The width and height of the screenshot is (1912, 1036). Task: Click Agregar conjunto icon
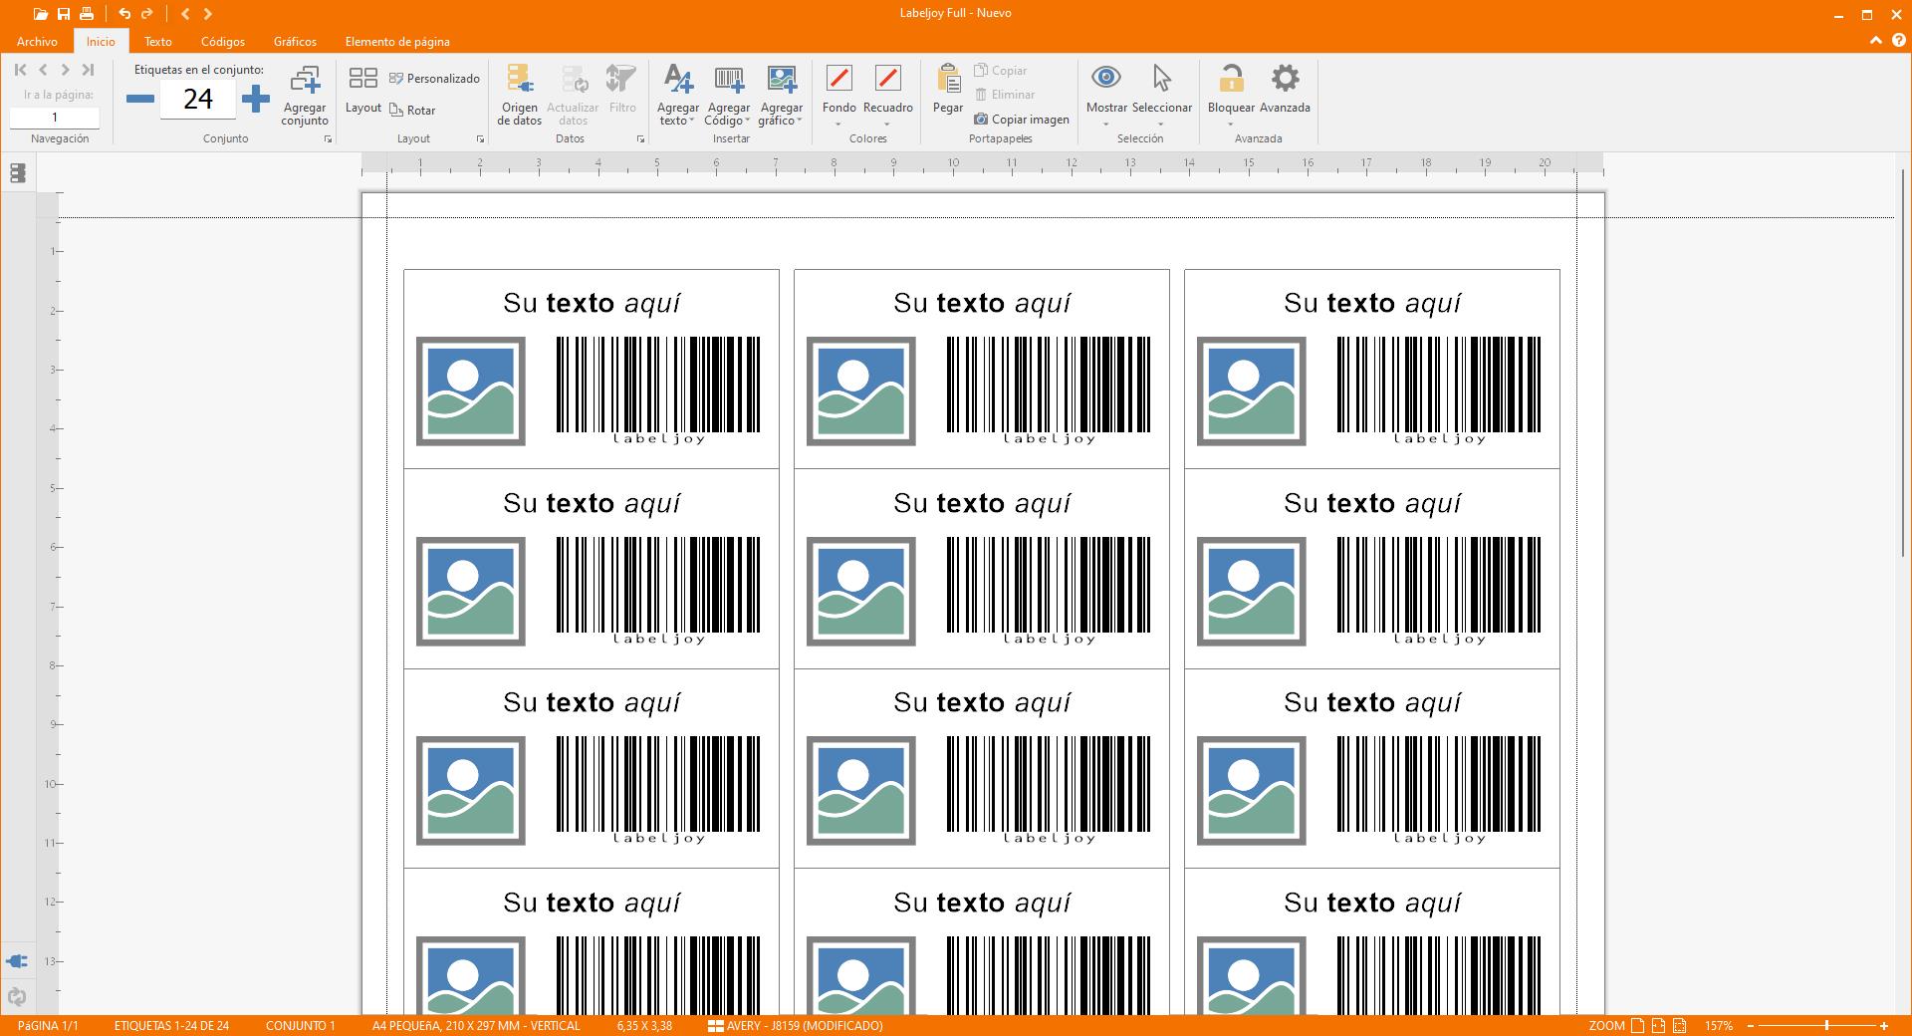pos(305,96)
